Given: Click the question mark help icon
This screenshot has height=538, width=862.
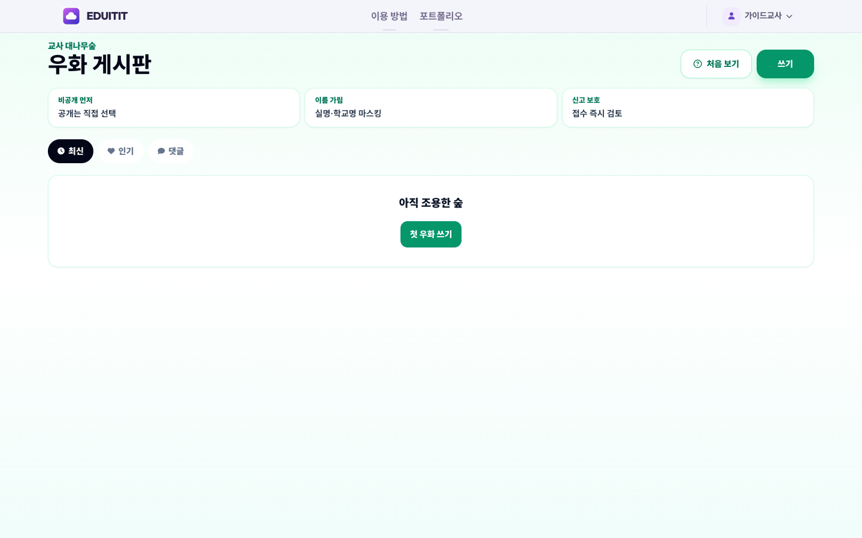Looking at the screenshot, I should (x=697, y=64).
